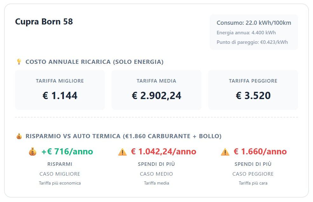The height and width of the screenshot is (202, 313).
Task: Click the € 1.144 best tariff amount
Action: click(x=60, y=96)
